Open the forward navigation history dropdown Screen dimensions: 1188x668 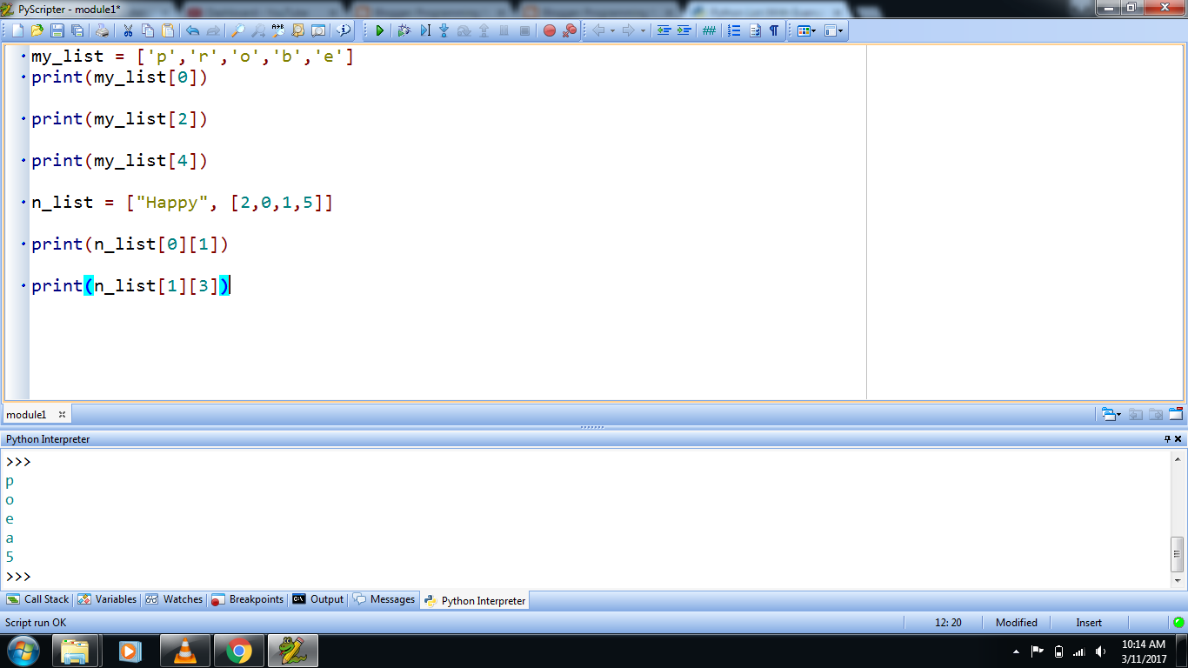click(643, 30)
